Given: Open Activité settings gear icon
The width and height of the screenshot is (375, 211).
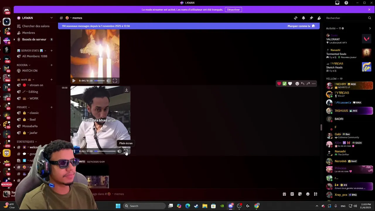Looking at the screenshot, I should point(343,28).
